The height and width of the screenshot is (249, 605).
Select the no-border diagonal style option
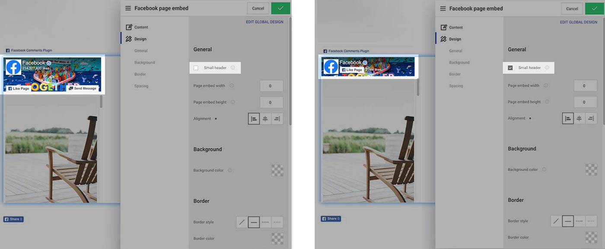242,221
